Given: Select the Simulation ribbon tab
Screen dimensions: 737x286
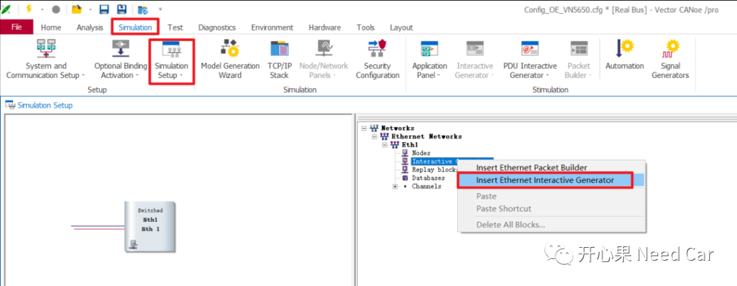Looking at the screenshot, I should click(135, 27).
